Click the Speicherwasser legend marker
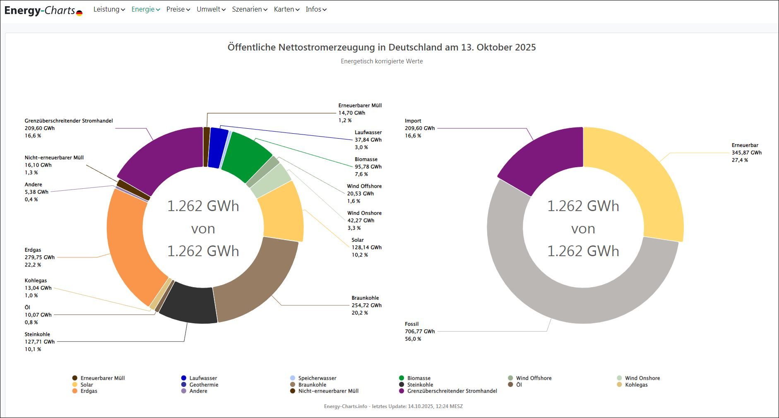The image size is (779, 418). [x=293, y=378]
